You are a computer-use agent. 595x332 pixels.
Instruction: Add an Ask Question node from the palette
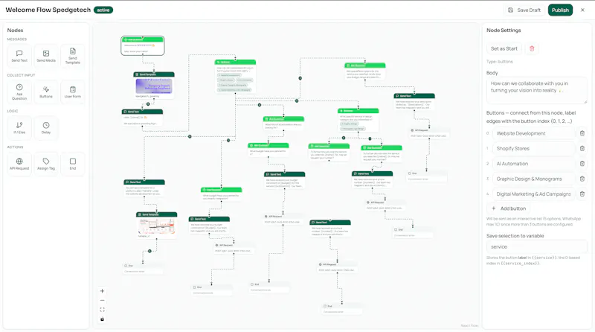point(19,92)
